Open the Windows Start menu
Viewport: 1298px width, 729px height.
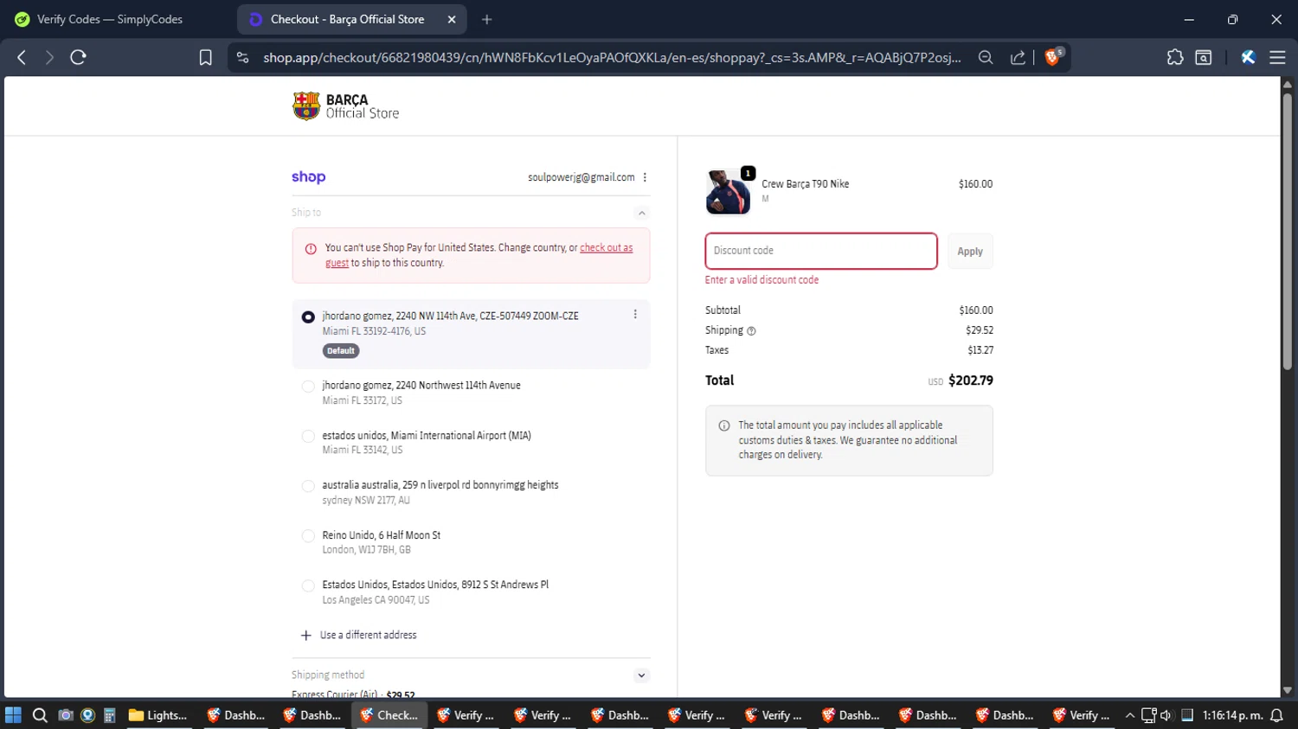pyautogui.click(x=13, y=715)
